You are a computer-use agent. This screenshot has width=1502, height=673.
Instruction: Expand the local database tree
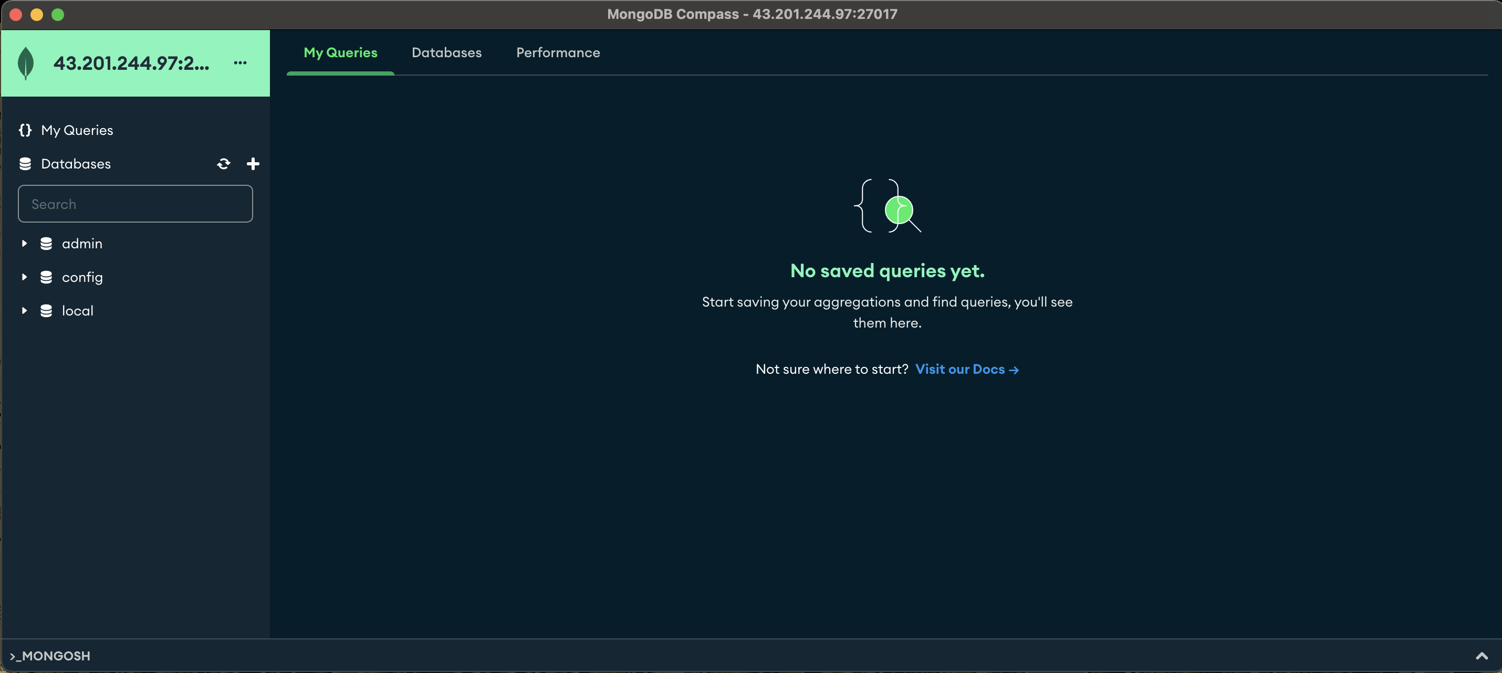(x=24, y=311)
